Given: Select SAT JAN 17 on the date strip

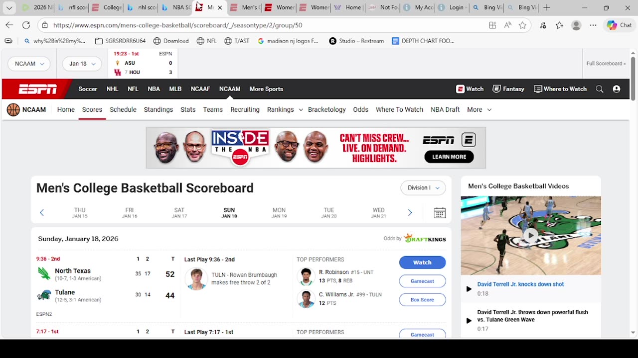Looking at the screenshot, I should 179,213.
